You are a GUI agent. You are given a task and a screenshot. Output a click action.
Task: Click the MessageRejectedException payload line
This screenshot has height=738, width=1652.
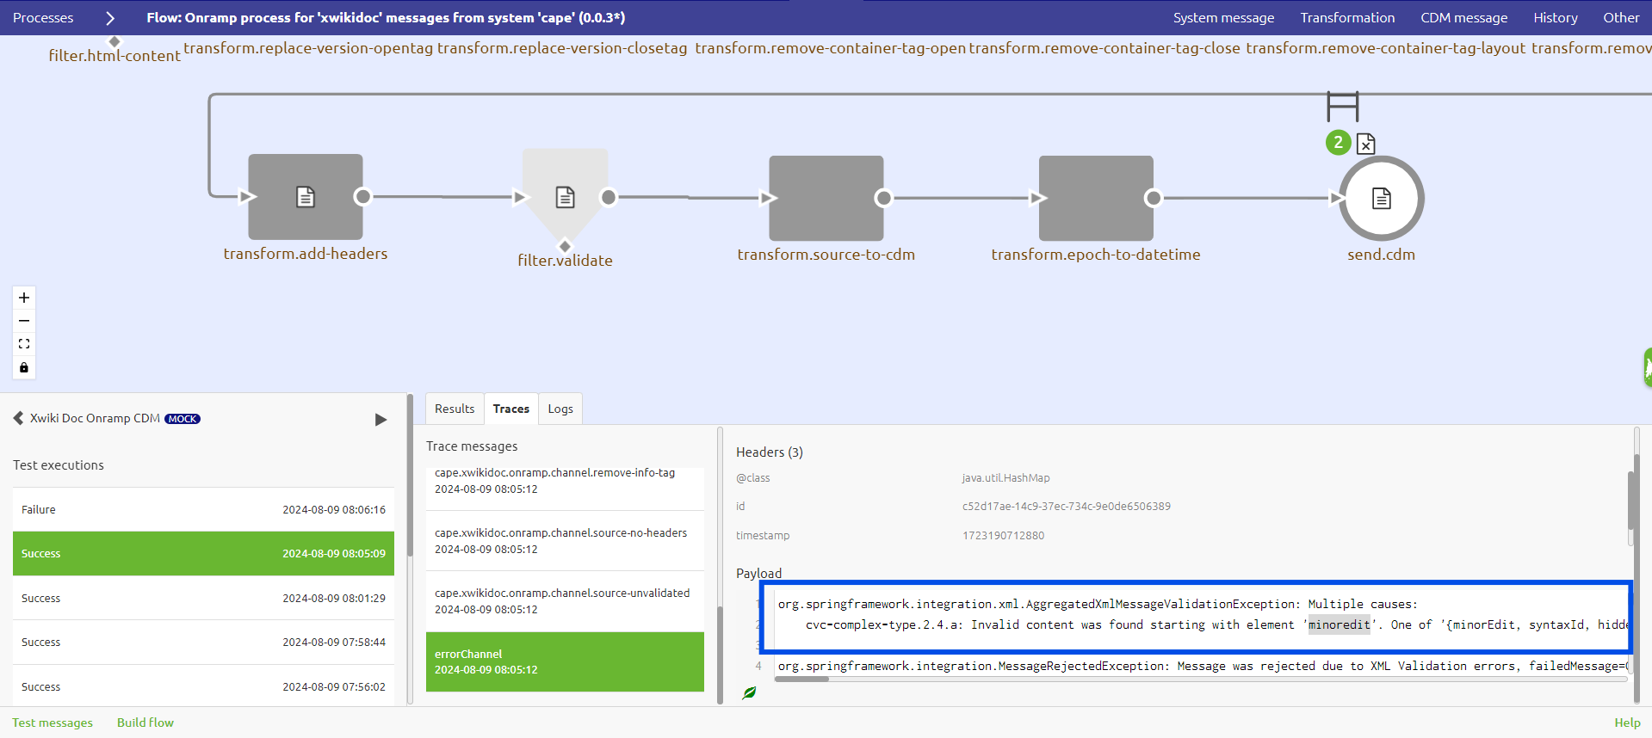pyautogui.click(x=1202, y=667)
